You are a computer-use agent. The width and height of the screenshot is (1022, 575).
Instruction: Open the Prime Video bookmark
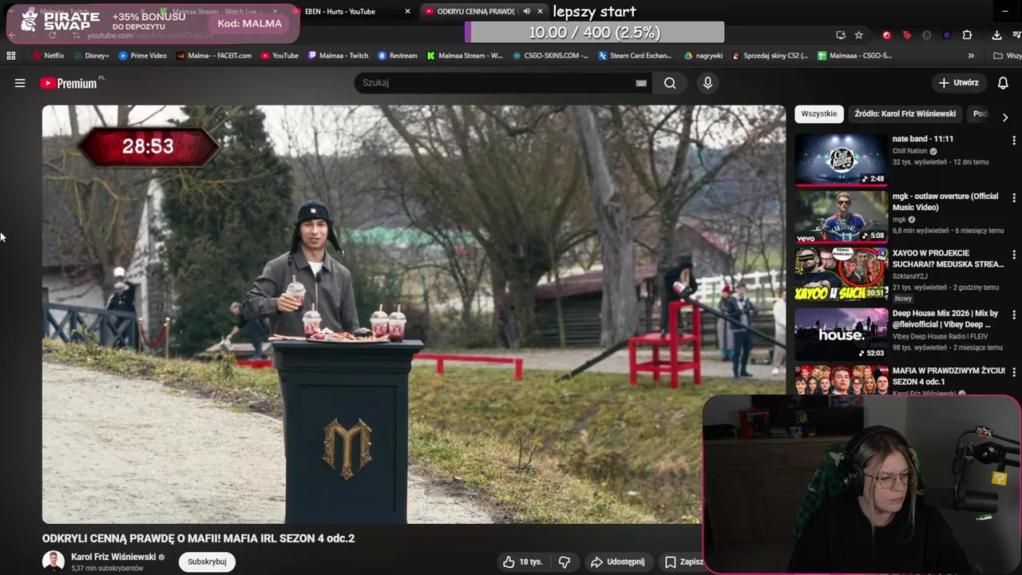[x=142, y=56]
